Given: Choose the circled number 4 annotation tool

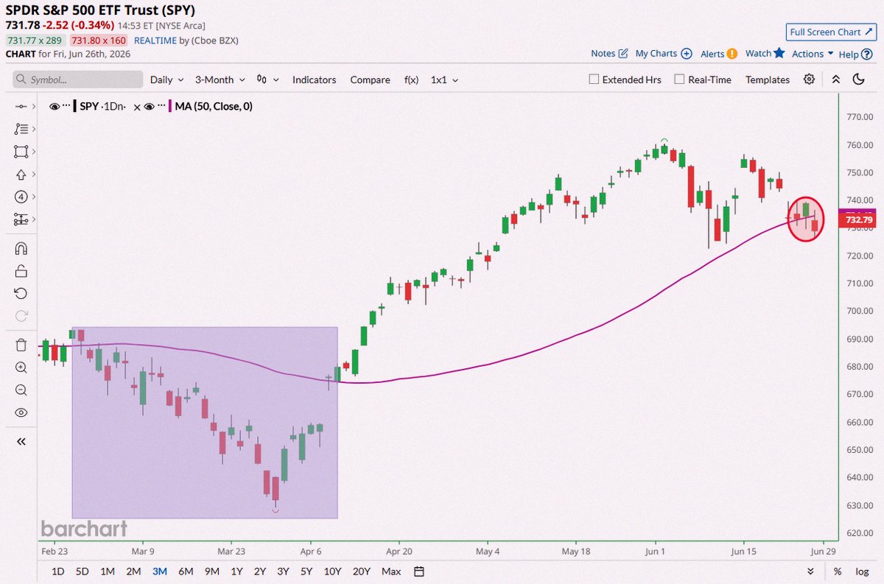Looking at the screenshot, I should click(x=21, y=197).
